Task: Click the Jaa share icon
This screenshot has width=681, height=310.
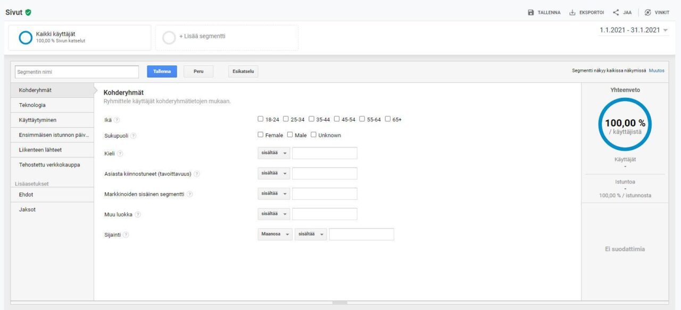Action: point(616,13)
